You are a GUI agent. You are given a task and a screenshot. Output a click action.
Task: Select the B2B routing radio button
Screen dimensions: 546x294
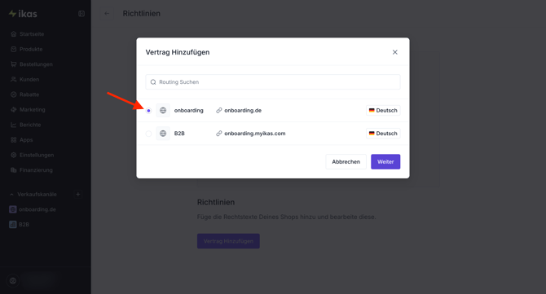pyautogui.click(x=148, y=134)
